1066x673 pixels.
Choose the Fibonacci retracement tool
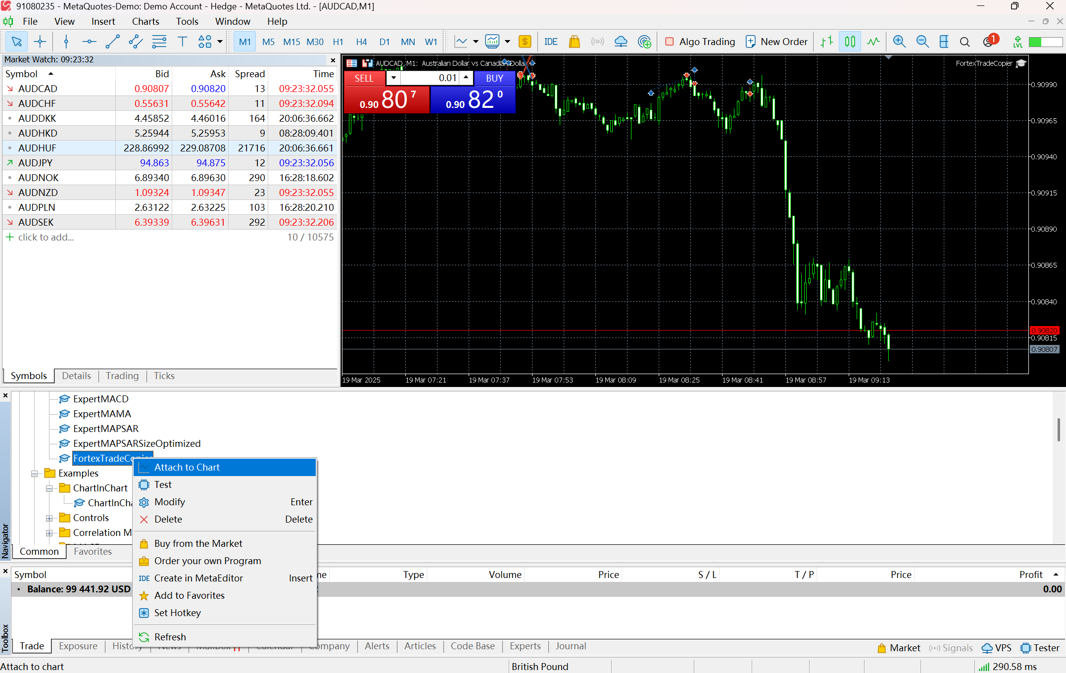click(x=159, y=42)
